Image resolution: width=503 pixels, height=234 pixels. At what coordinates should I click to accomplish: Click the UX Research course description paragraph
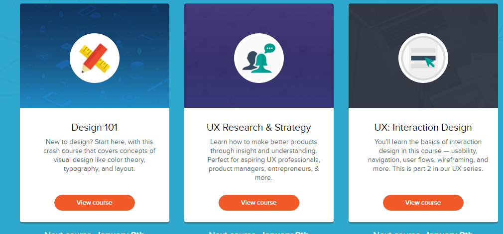click(x=259, y=160)
